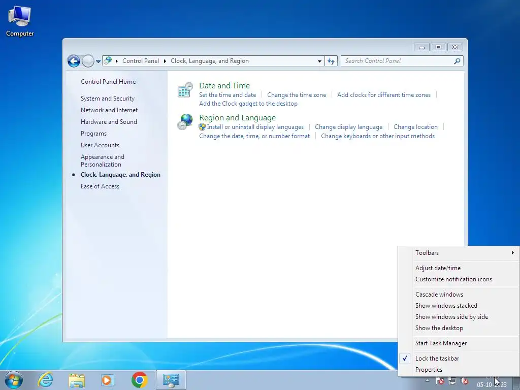
Task: Click the muted volume tray icon
Action: 464,381
